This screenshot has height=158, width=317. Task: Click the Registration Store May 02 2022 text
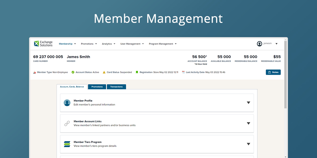(159, 72)
